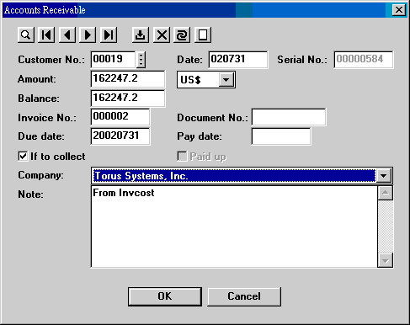
Task: Click the Customer No. spinner control
Action: tap(141, 60)
